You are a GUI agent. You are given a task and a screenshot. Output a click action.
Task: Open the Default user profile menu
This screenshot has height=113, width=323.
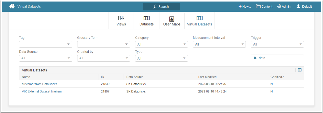pyautogui.click(x=304, y=7)
